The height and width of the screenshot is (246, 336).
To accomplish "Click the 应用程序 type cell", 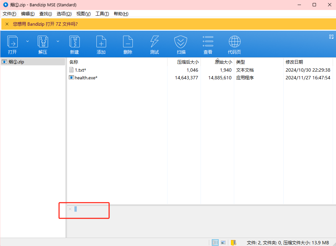I will click(245, 78).
